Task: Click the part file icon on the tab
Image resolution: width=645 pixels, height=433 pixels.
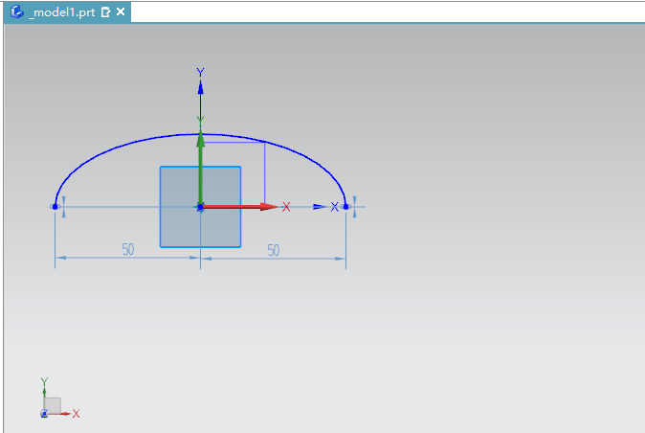Action: [16, 12]
